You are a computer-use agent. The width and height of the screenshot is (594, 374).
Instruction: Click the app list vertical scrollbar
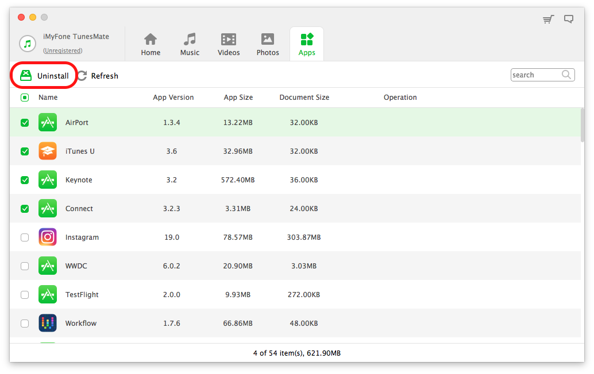tap(583, 125)
